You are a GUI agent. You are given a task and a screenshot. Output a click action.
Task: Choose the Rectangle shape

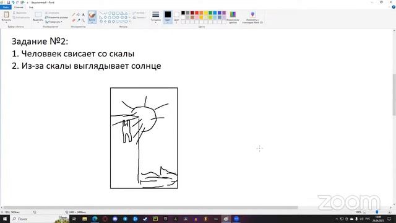click(114, 13)
